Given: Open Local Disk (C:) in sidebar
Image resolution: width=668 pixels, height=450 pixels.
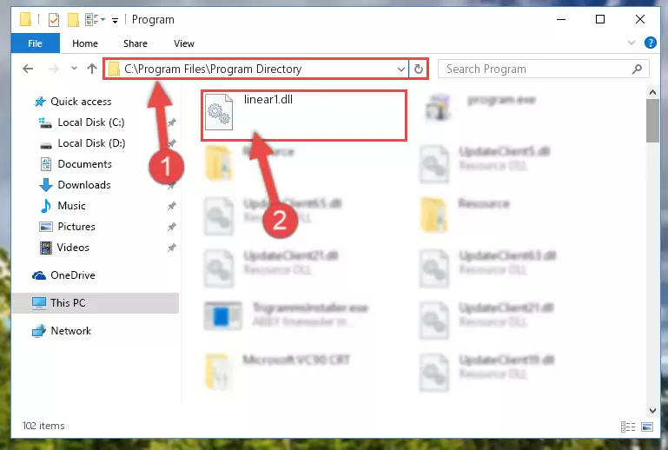Looking at the screenshot, I should 83,122.
